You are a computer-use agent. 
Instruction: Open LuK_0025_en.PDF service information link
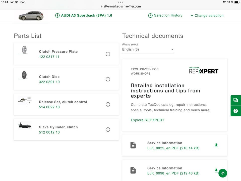click(x=173, y=148)
